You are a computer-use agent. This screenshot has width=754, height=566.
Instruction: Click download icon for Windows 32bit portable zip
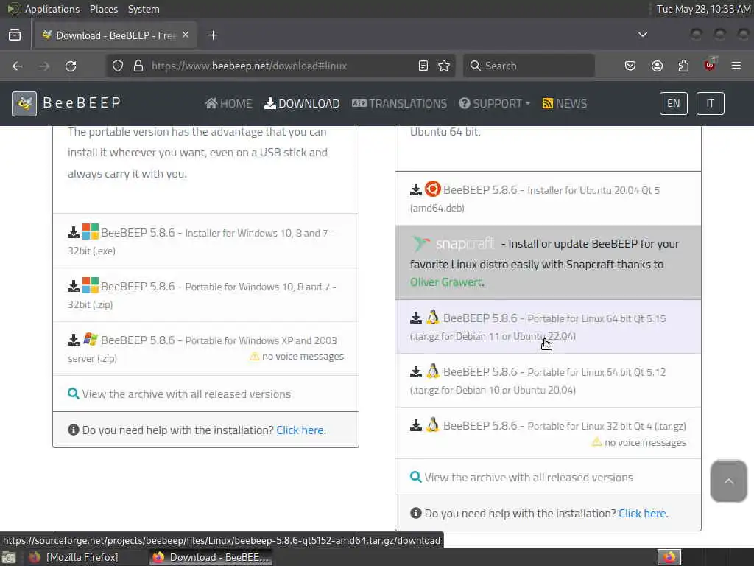[74, 287]
